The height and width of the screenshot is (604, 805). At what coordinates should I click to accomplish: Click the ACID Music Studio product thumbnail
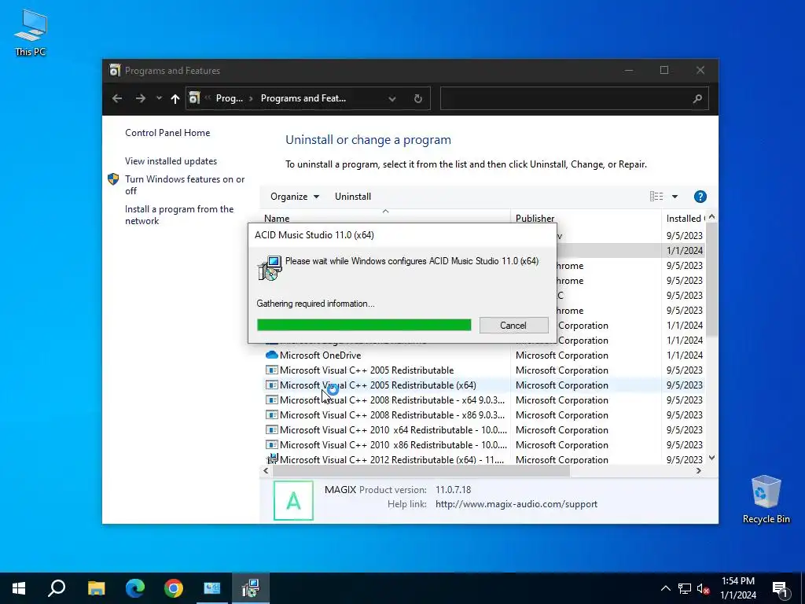[x=293, y=500]
